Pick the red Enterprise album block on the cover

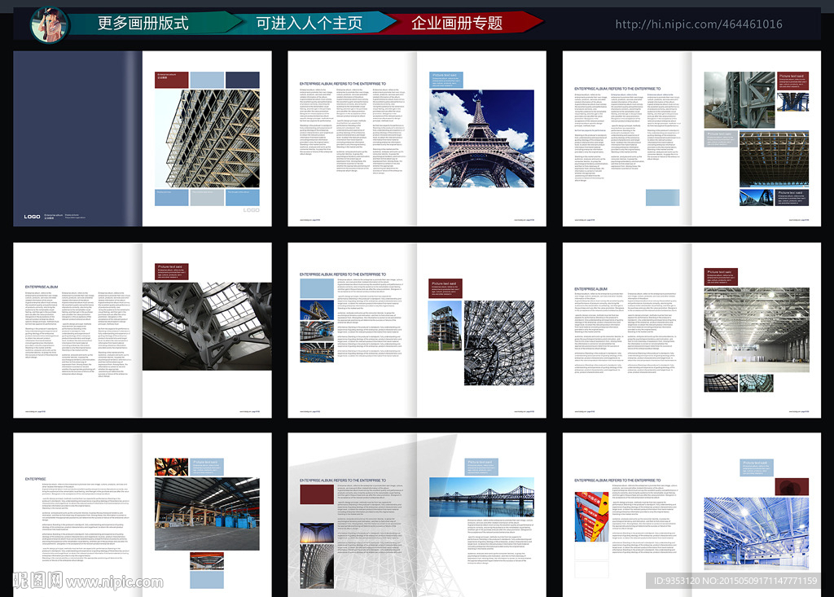[172, 79]
